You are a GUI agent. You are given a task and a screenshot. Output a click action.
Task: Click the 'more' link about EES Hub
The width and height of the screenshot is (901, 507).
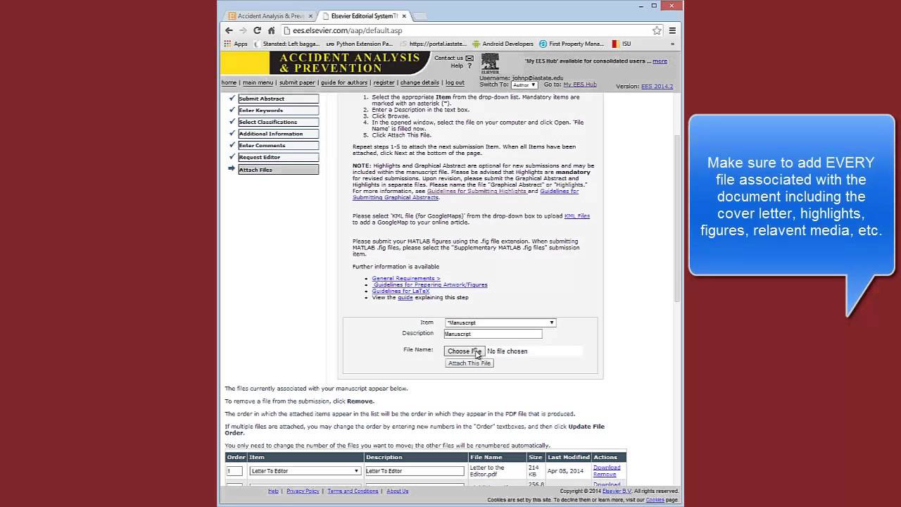[x=660, y=61]
